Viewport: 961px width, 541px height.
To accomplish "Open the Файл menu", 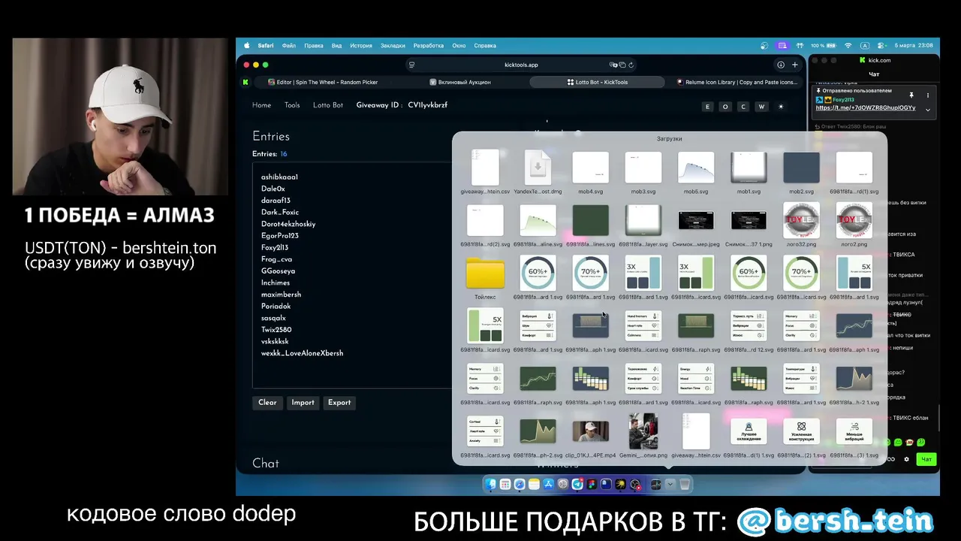I will pos(289,45).
